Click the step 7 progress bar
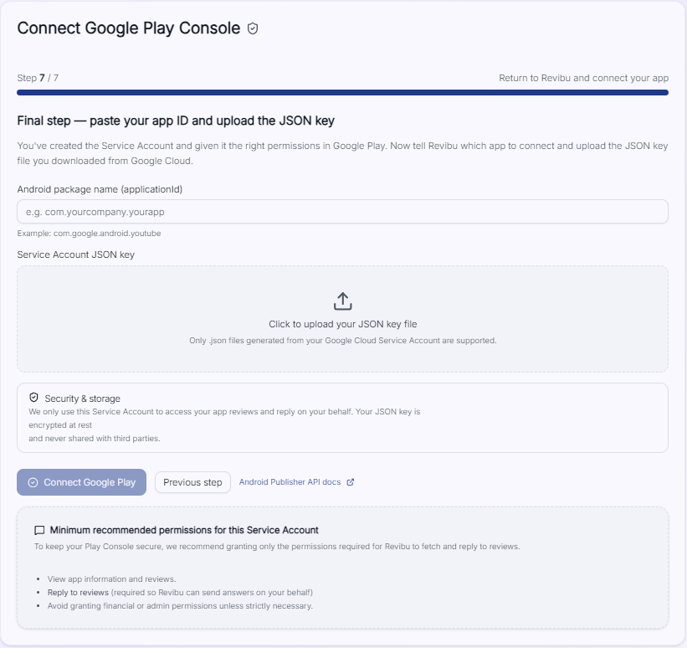This screenshot has height=648, width=687. [343, 90]
